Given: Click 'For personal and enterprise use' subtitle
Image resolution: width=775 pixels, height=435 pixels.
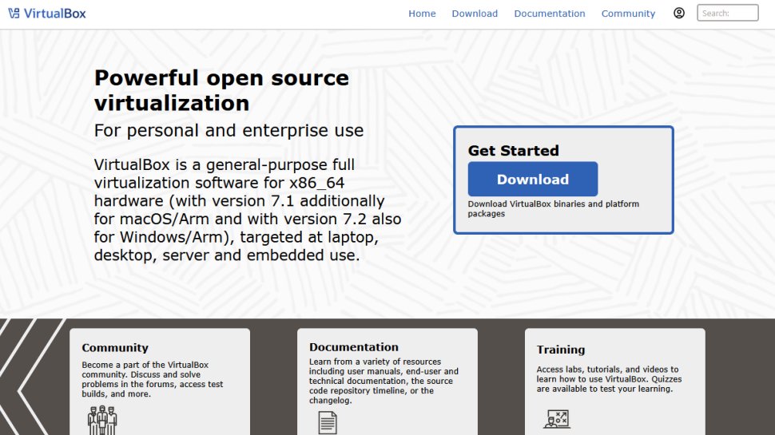Looking at the screenshot, I should coord(229,130).
